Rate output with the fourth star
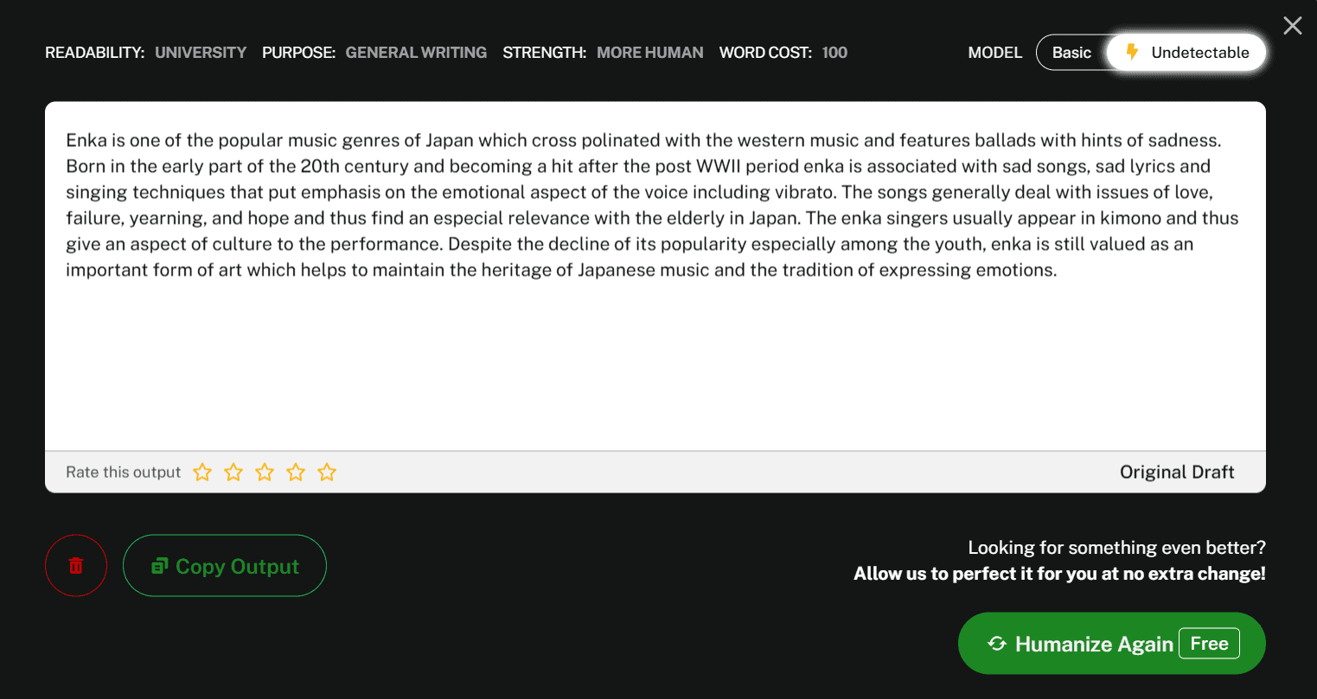1317x699 pixels. (x=296, y=472)
